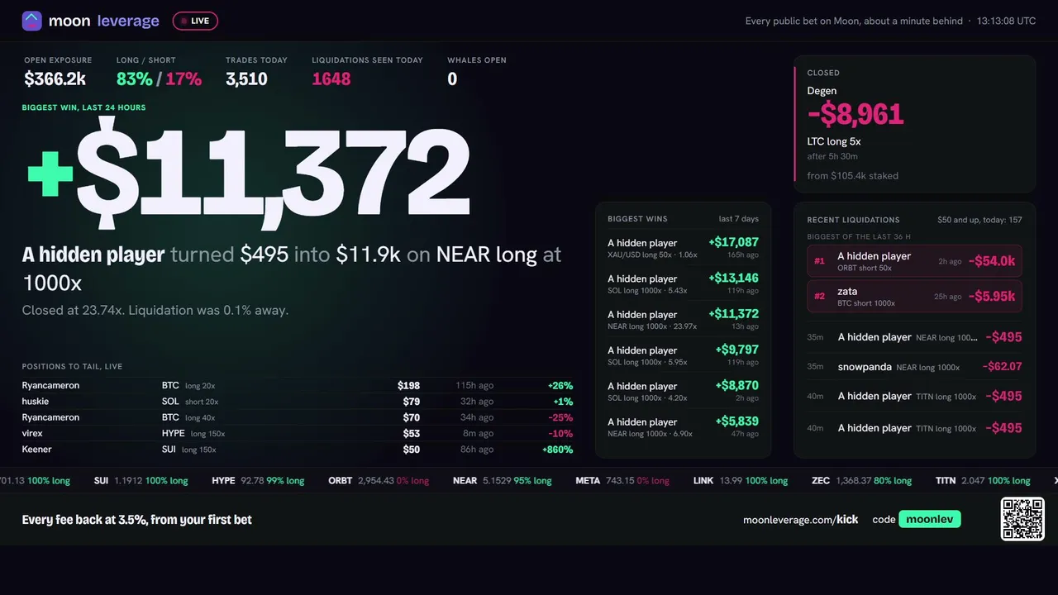Click the +$8,870 SOL win entry
Image resolution: width=1058 pixels, height=595 pixels.
click(683, 391)
